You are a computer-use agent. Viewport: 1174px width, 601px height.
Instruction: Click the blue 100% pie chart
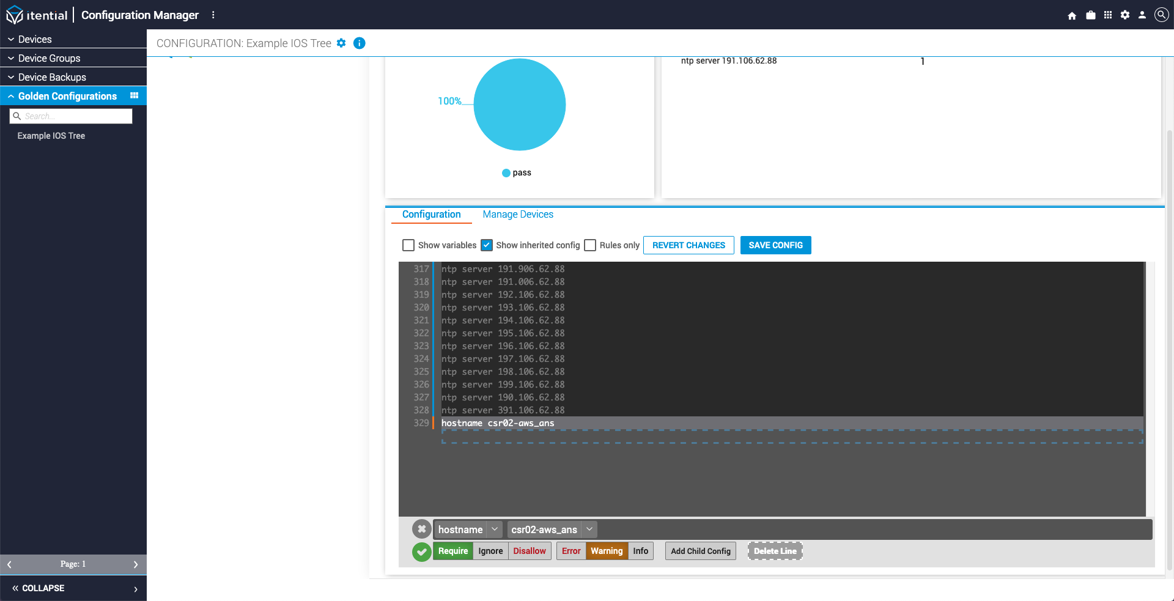click(520, 105)
